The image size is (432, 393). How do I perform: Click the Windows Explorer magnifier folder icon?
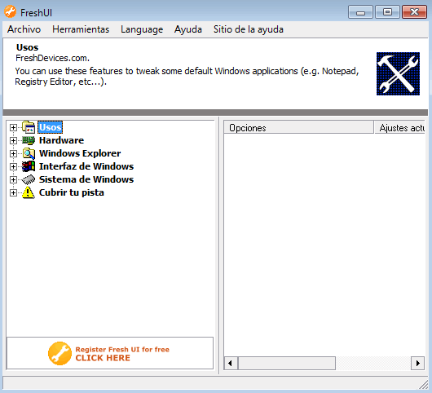point(29,153)
